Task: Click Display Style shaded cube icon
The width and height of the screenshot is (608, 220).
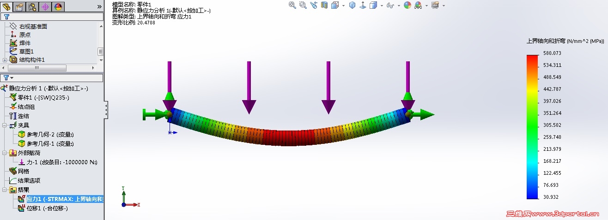Action: [373, 5]
